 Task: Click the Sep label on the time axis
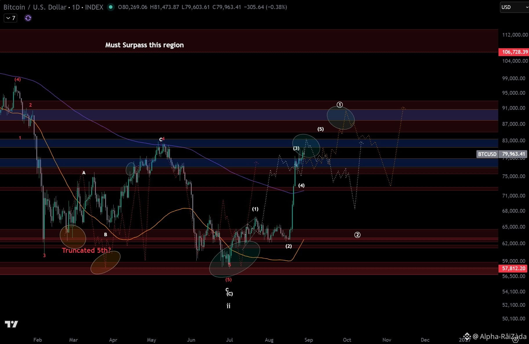tap(309, 340)
